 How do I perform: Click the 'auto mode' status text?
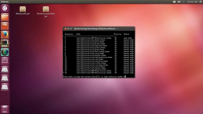(x=128, y=38)
